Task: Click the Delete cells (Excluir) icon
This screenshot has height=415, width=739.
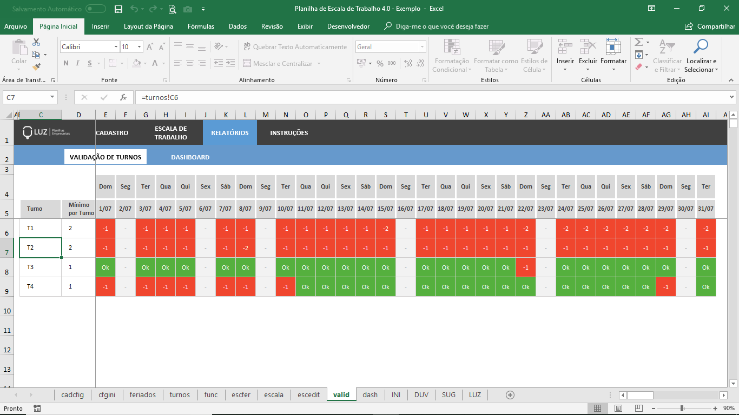Action: [588, 47]
